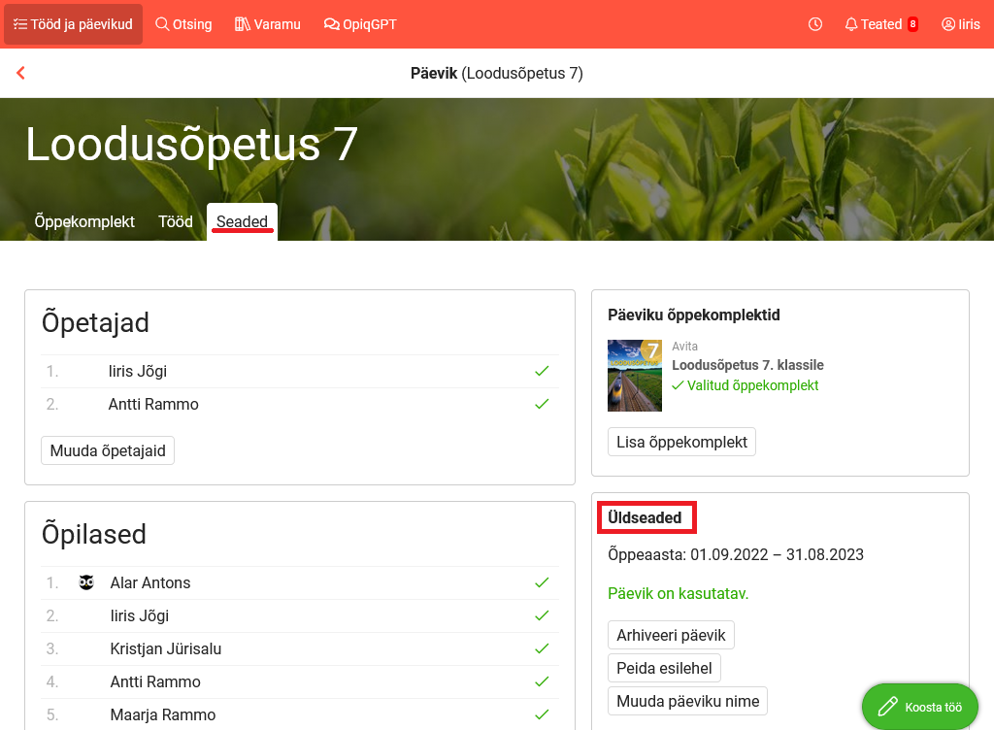The image size is (994, 730).
Task: Open Varamu library
Action: [268, 24]
